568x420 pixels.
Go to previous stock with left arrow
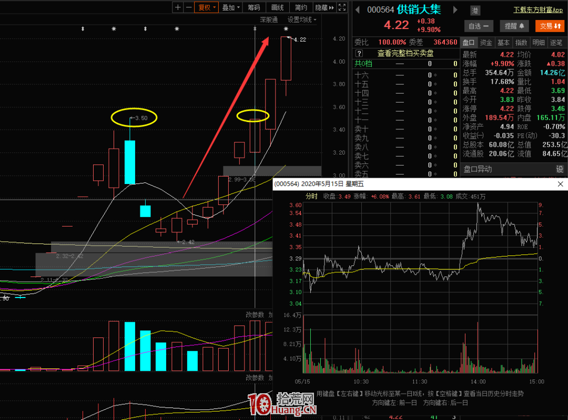358,10
